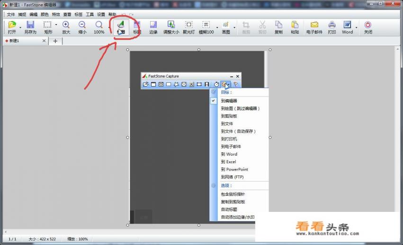This screenshot has height=245, width=403.
Task: Print the image with 打印 icon
Action: (332, 26)
